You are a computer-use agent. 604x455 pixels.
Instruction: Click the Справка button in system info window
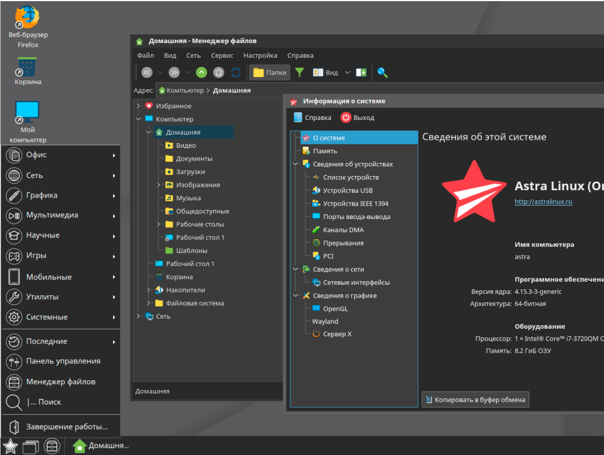point(312,118)
